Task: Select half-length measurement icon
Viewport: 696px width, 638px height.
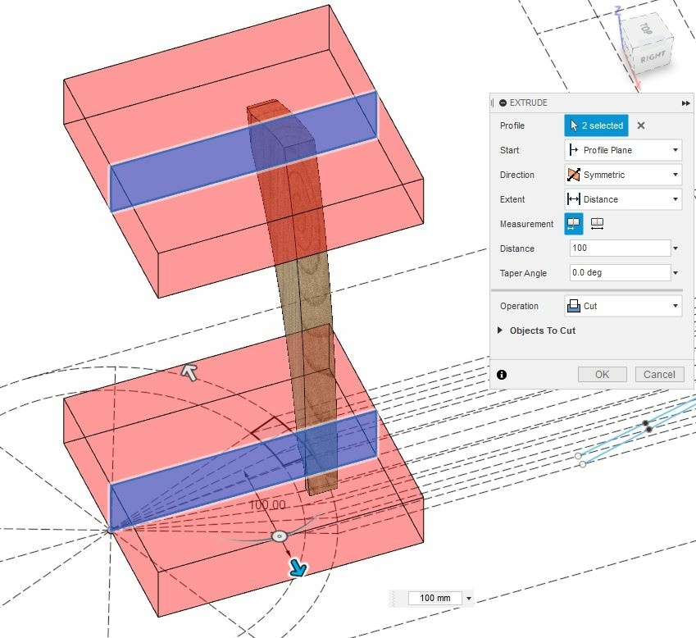Action: [574, 224]
